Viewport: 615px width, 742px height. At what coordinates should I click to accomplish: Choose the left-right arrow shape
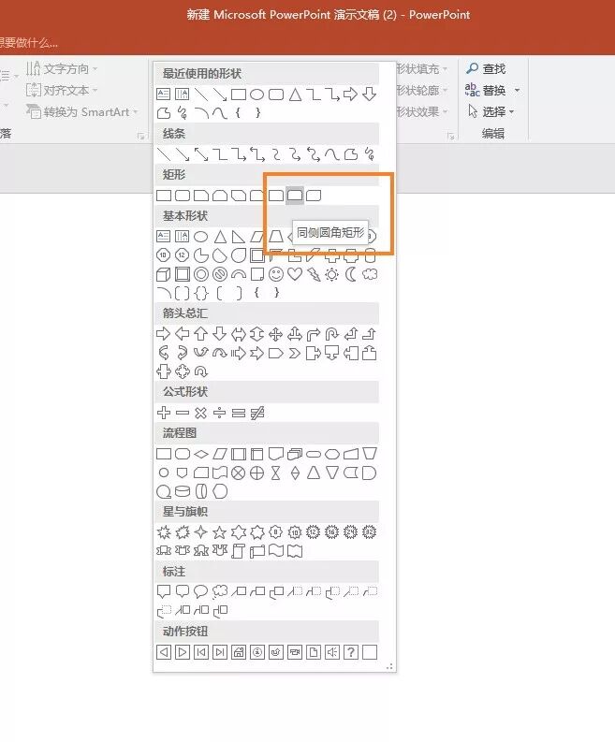[238, 335]
